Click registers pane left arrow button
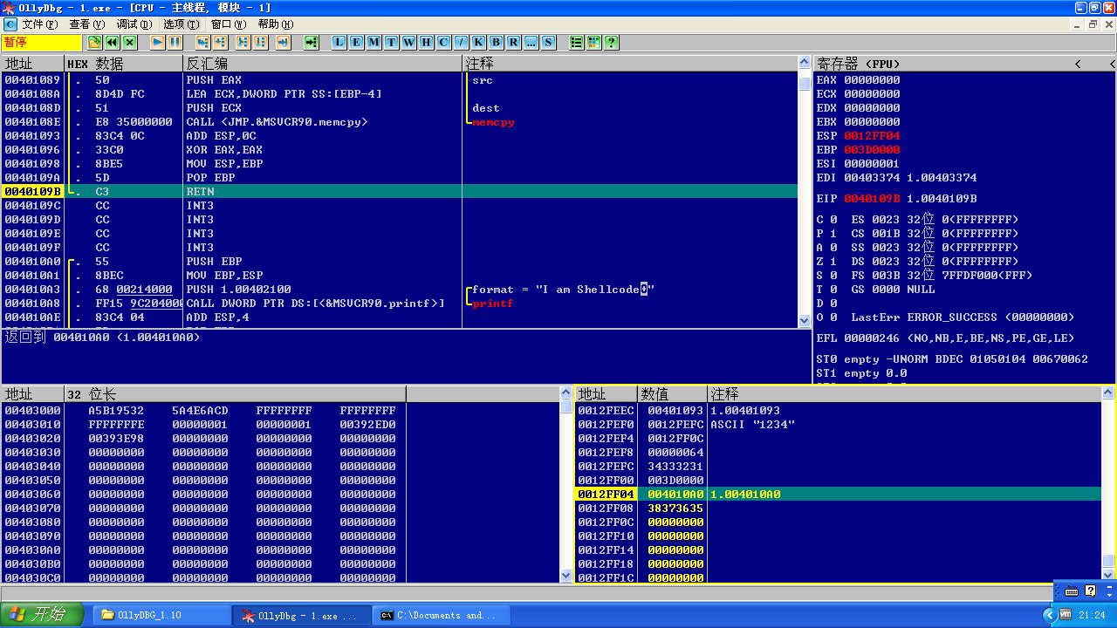 point(1078,64)
